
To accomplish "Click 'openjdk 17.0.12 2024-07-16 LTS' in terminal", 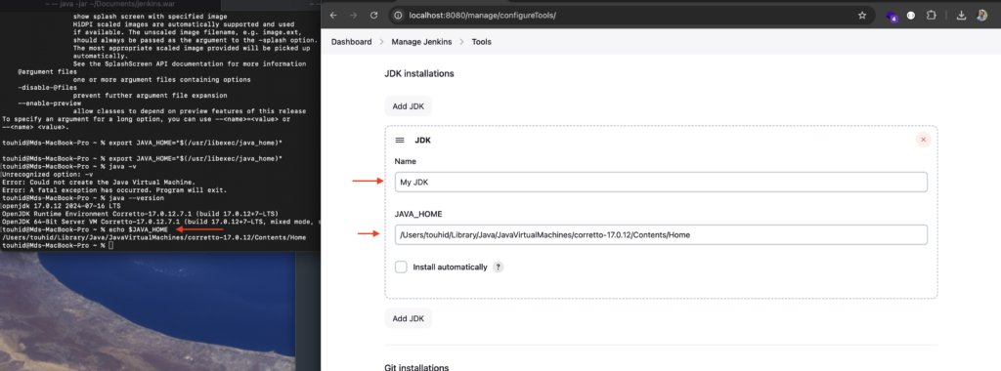I will click(61, 207).
